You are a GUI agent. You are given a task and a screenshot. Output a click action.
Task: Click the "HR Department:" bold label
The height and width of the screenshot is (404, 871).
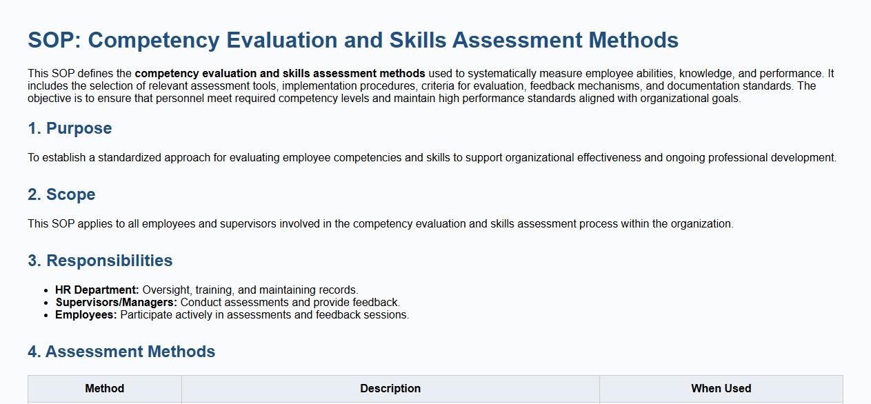point(97,290)
